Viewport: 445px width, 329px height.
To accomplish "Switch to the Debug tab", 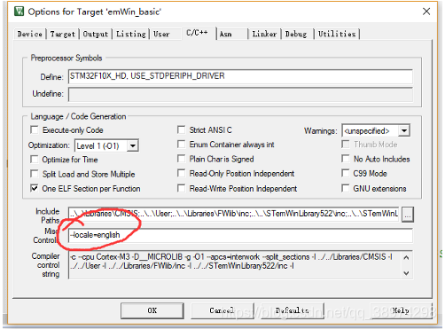I will [x=296, y=34].
